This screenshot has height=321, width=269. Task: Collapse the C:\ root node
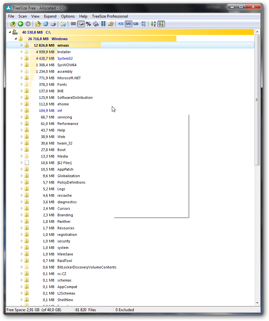[10, 32]
